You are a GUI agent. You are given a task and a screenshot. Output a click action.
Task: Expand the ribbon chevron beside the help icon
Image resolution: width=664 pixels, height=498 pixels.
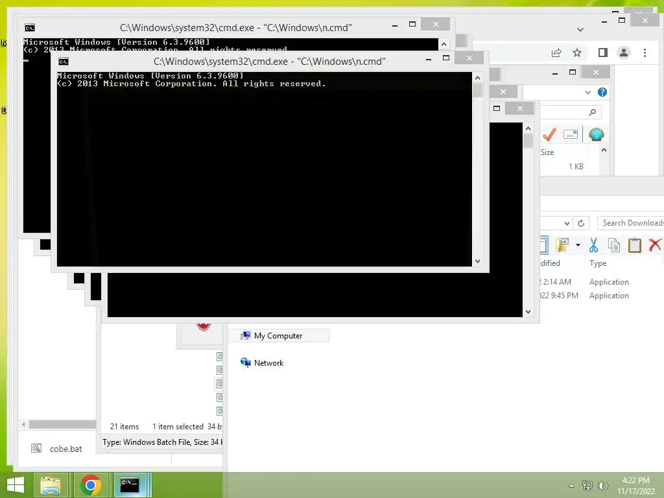[587, 92]
